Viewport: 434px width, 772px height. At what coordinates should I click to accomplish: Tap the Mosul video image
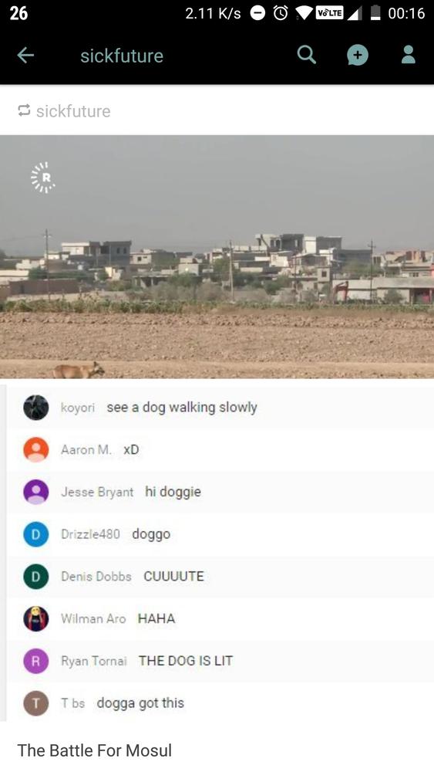217,256
